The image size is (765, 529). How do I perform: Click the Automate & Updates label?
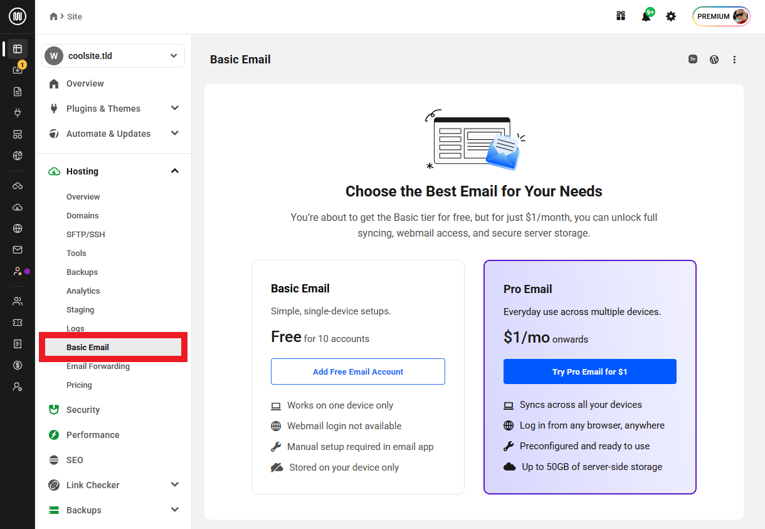pyautogui.click(x=108, y=134)
